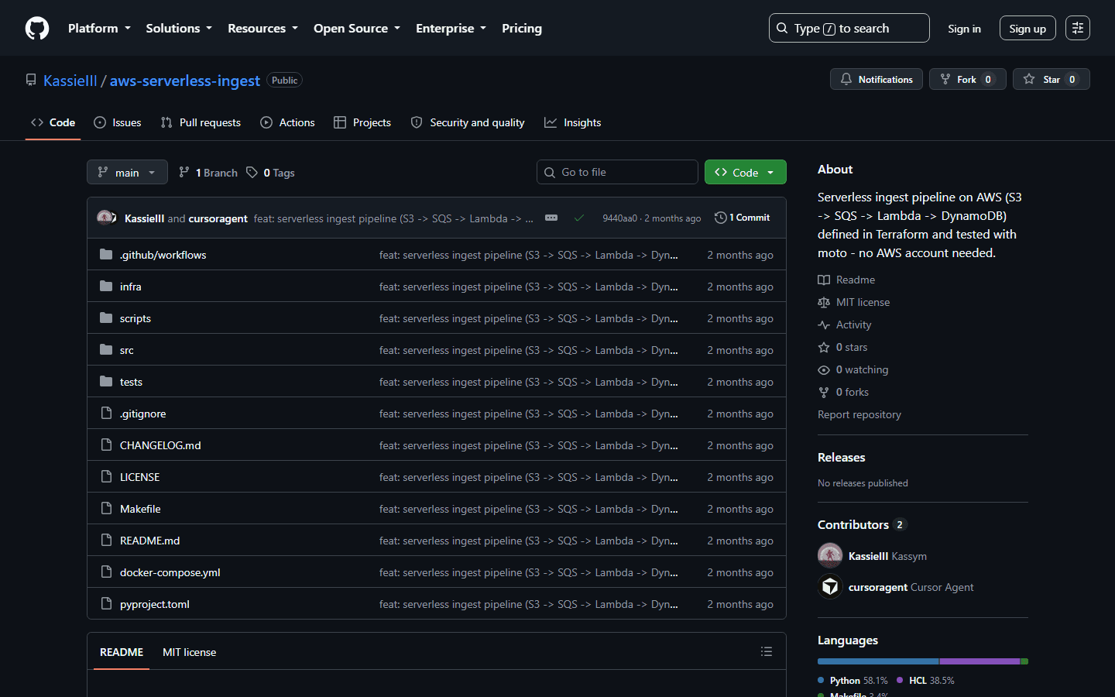Fork the repository
The image size is (1115, 697).
(x=968, y=79)
